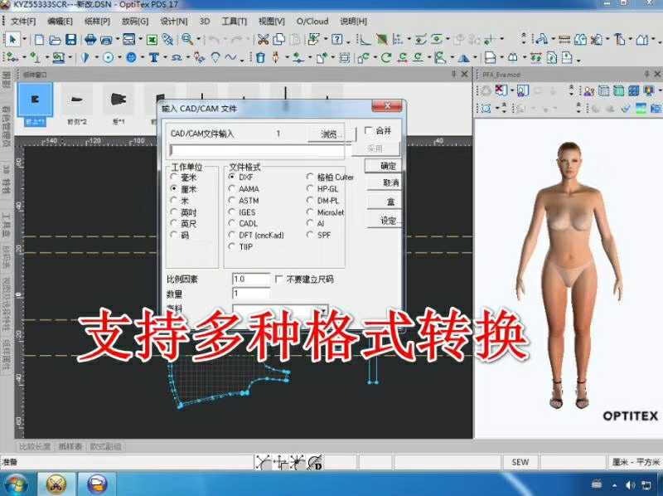Click the second pinned taskbar app icon
The width and height of the screenshot is (663, 496).
(x=96, y=484)
